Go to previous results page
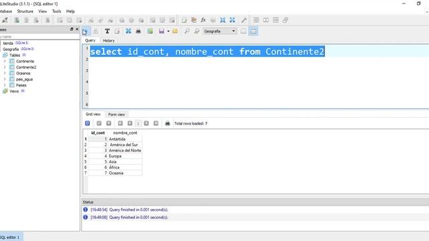 (130, 123)
